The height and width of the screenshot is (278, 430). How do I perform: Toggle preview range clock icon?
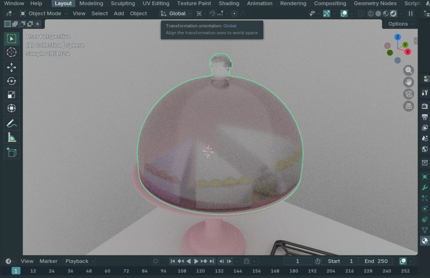[318, 261]
